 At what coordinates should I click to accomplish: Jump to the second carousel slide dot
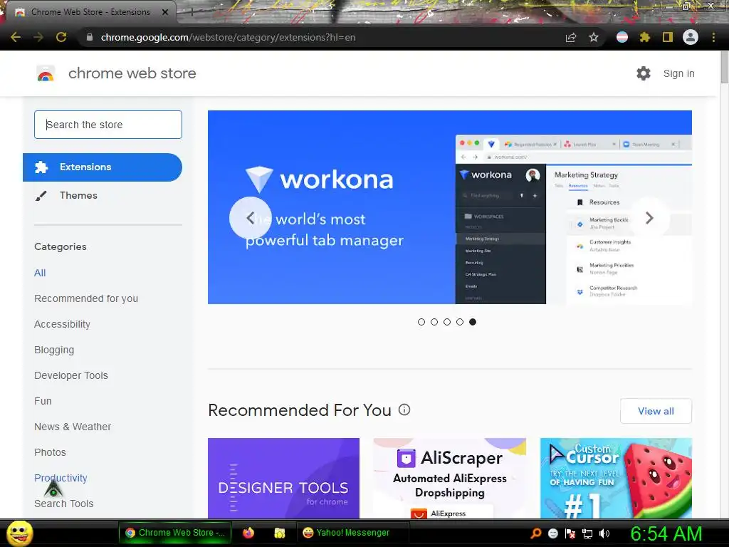[x=434, y=322]
